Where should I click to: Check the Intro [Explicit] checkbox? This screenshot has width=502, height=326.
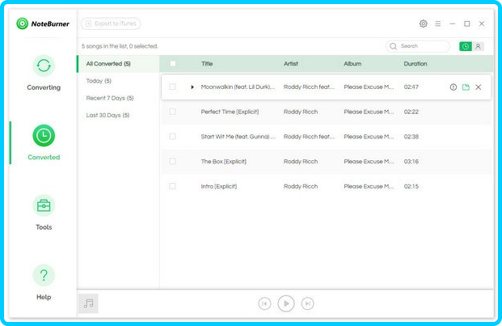coord(172,186)
